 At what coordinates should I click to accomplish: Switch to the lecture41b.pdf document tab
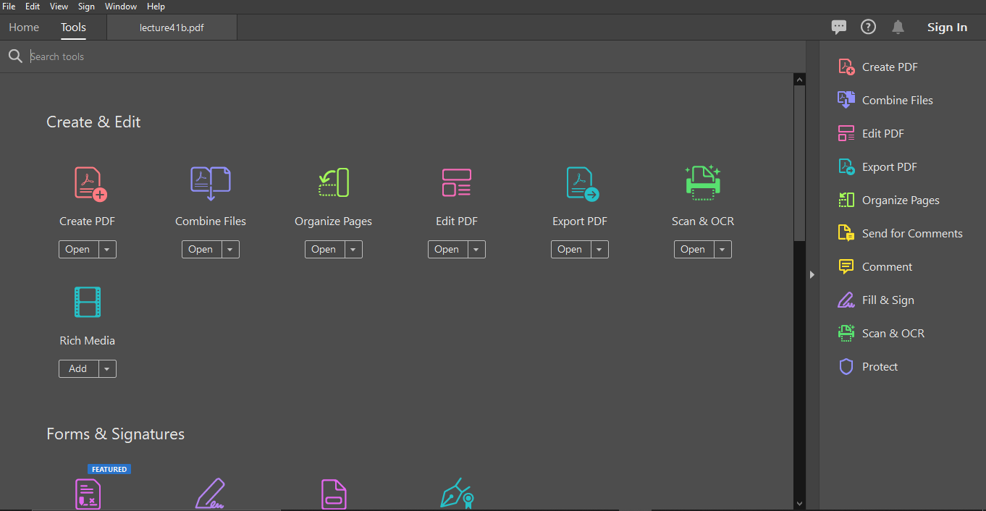(x=172, y=28)
